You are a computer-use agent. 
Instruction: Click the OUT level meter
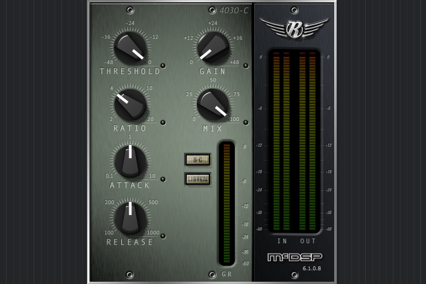tap(308, 142)
